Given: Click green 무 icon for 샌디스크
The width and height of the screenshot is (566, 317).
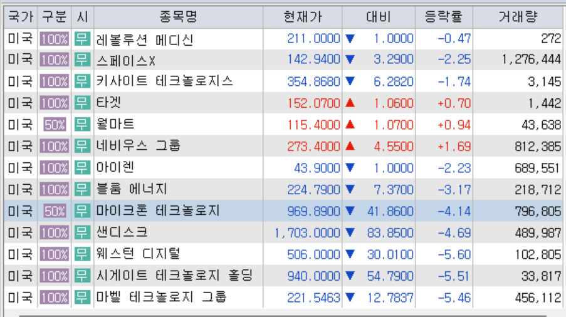Looking at the screenshot, I should [x=82, y=232].
